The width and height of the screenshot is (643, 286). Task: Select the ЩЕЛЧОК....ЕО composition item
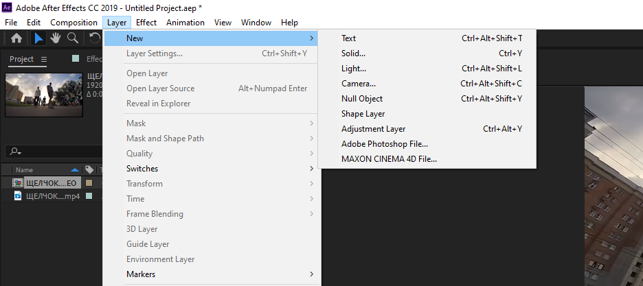52,183
